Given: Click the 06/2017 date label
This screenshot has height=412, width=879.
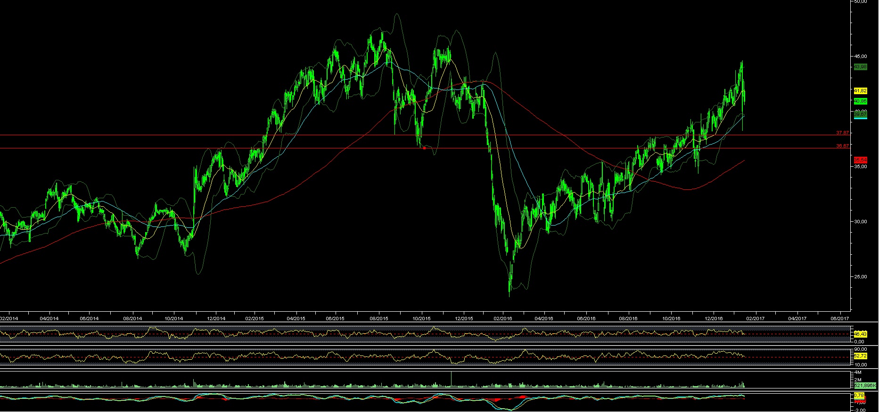Looking at the screenshot, I should coord(839,318).
